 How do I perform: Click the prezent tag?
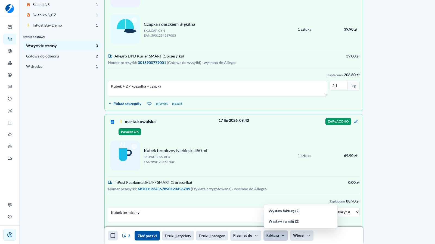click(x=177, y=104)
